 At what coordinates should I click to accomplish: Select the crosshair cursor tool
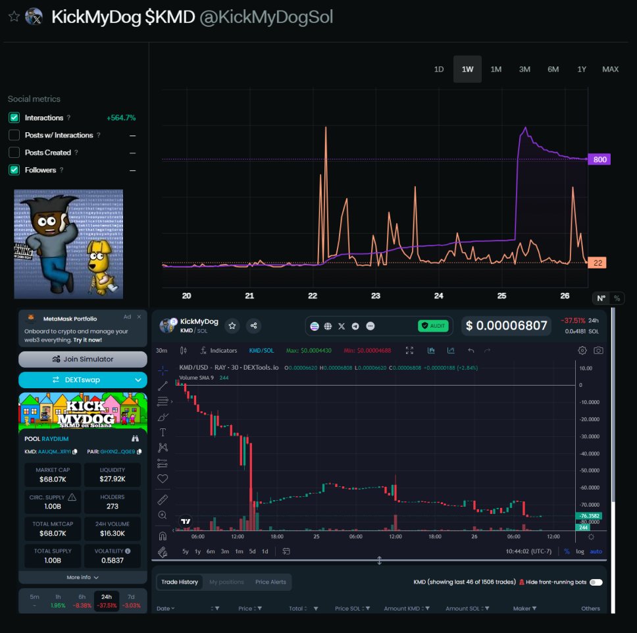pyautogui.click(x=163, y=370)
